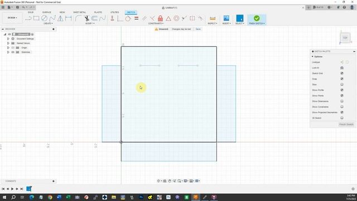This screenshot has height=201, width=357.
Task: Apply the Fix/Unfix lock constraint
Action: [160, 18]
